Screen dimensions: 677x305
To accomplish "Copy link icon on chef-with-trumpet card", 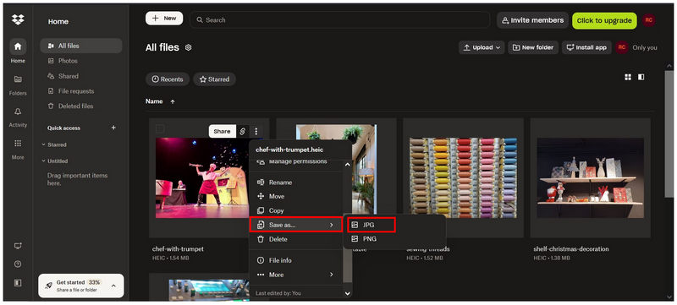I will pyautogui.click(x=243, y=132).
